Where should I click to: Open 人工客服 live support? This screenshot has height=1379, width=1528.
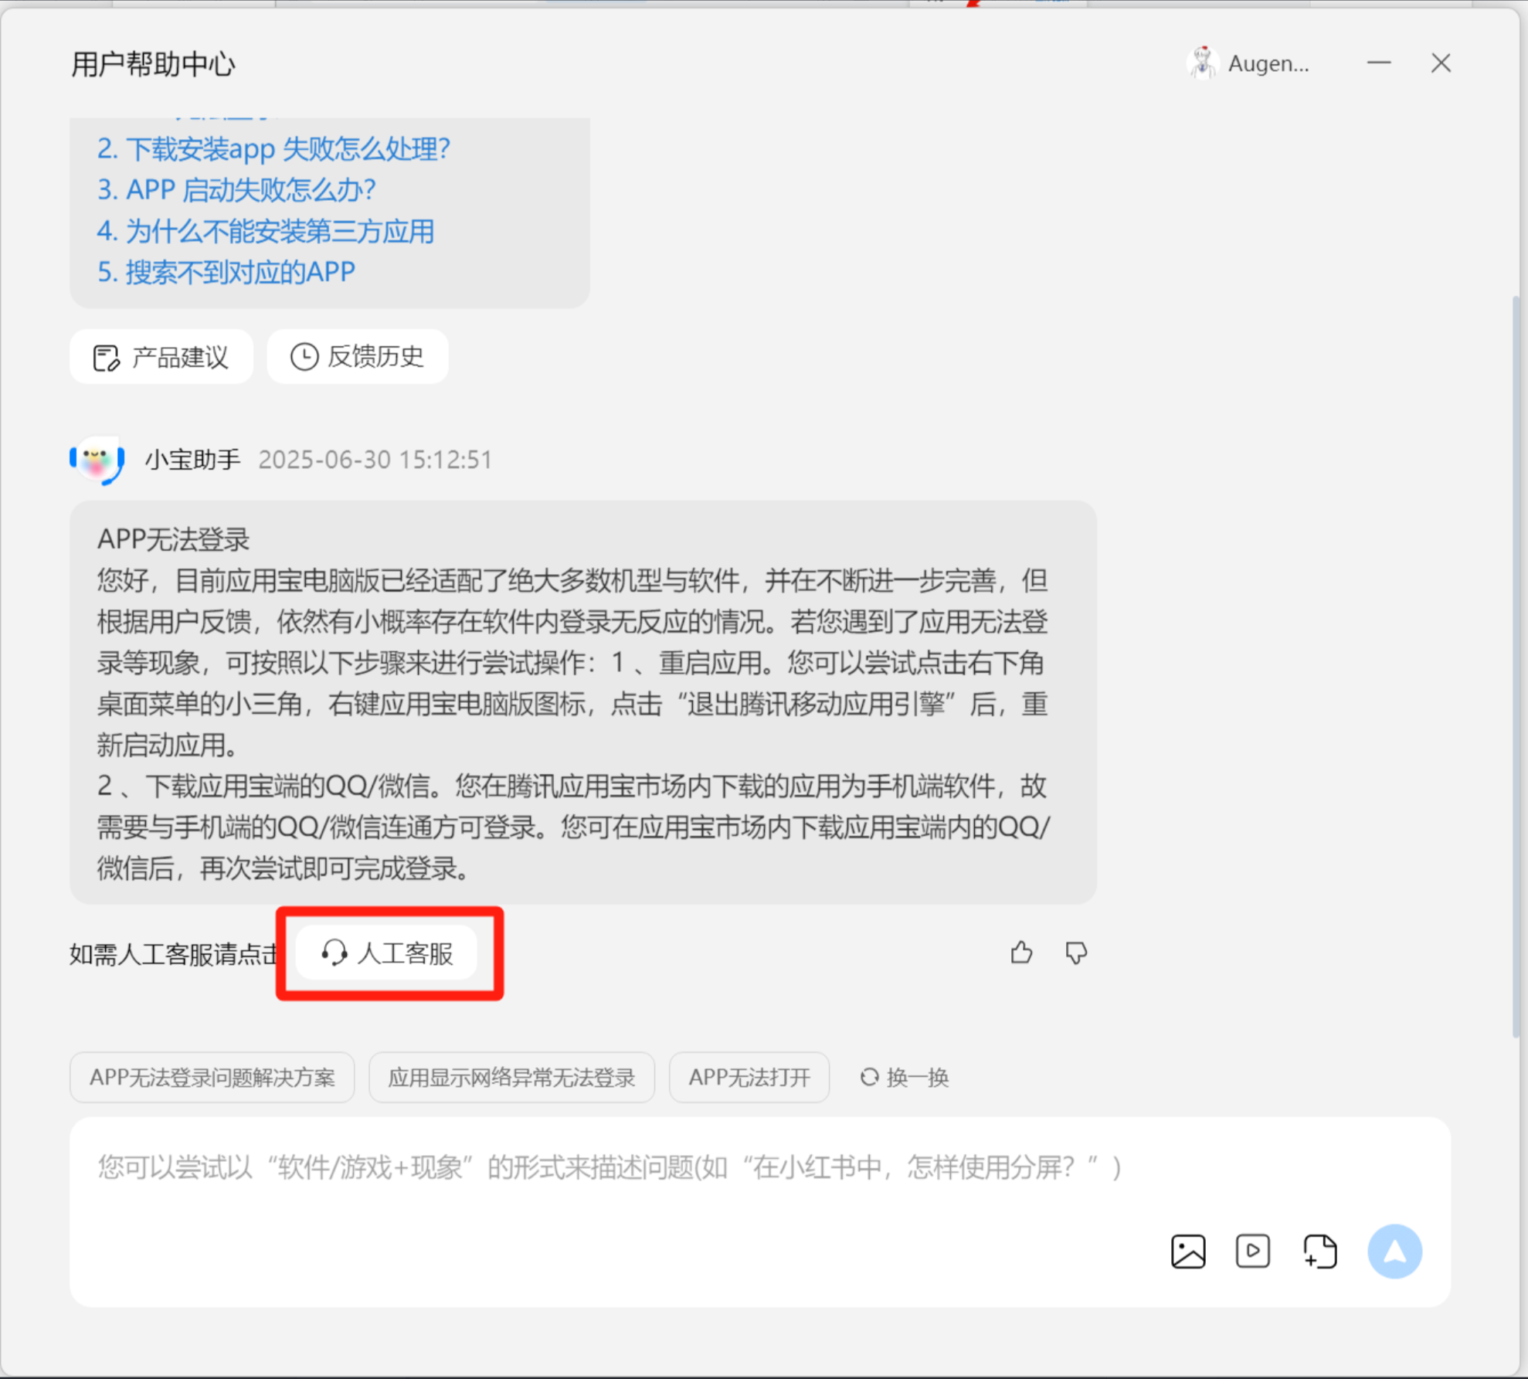[387, 953]
